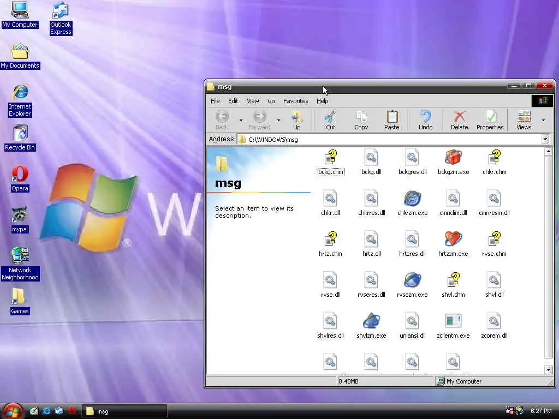Select the shvl.chm help file
The height and width of the screenshot is (419, 559).
(453, 285)
